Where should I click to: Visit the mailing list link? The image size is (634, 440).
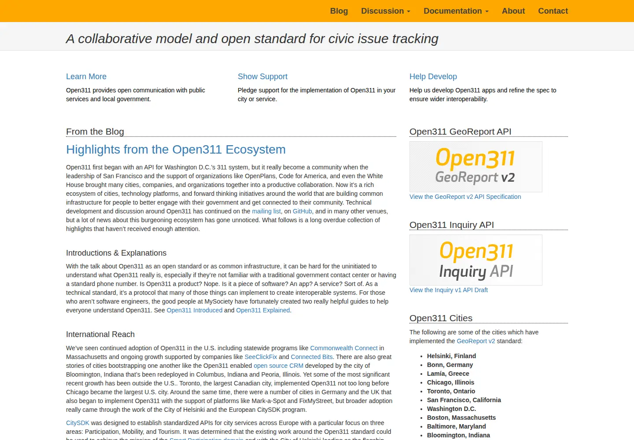266,211
